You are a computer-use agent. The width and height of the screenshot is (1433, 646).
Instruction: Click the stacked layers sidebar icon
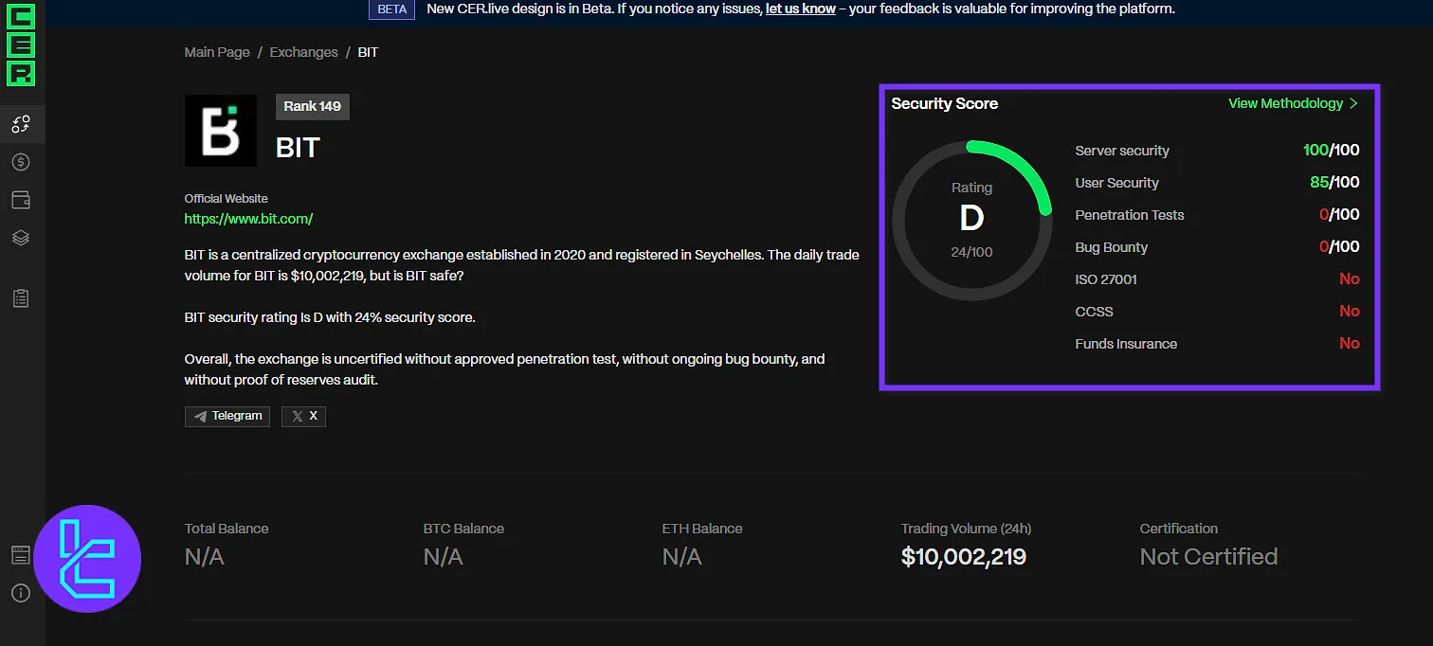point(21,238)
